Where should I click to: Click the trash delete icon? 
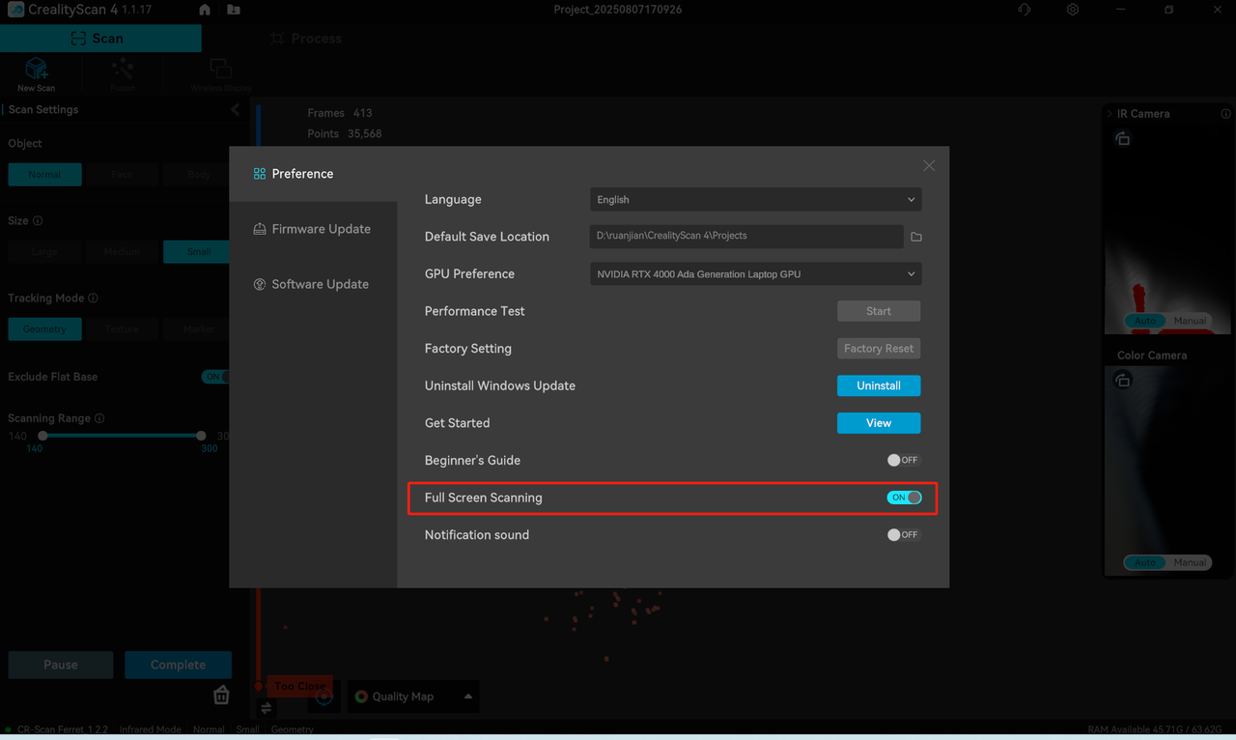pyautogui.click(x=221, y=696)
